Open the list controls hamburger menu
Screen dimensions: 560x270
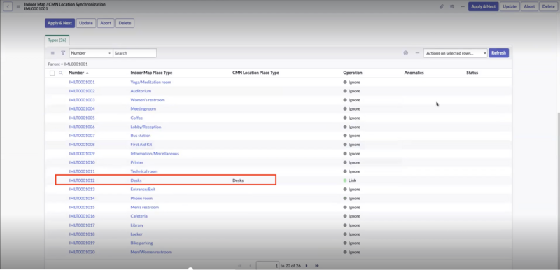tap(52, 52)
